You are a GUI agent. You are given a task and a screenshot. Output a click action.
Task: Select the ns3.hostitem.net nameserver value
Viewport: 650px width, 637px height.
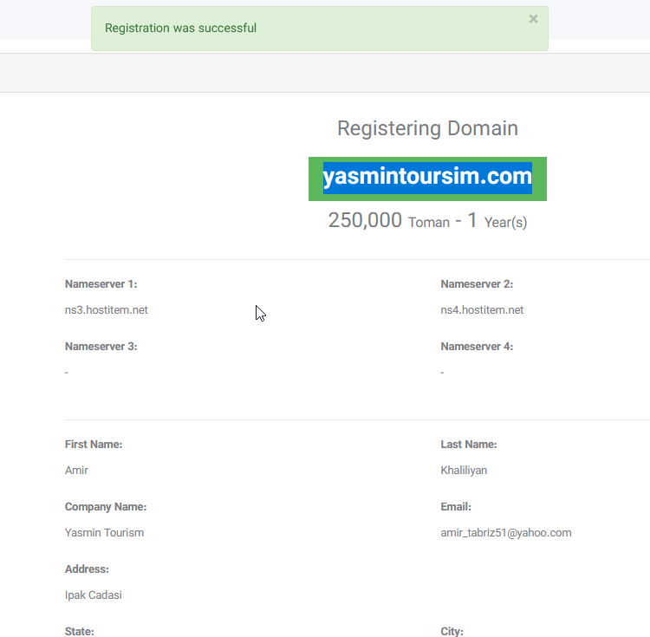tap(107, 310)
